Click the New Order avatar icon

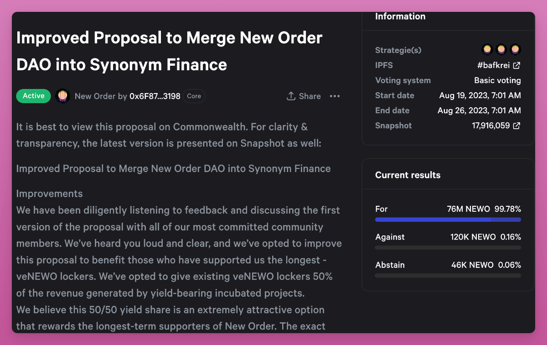[62, 96]
